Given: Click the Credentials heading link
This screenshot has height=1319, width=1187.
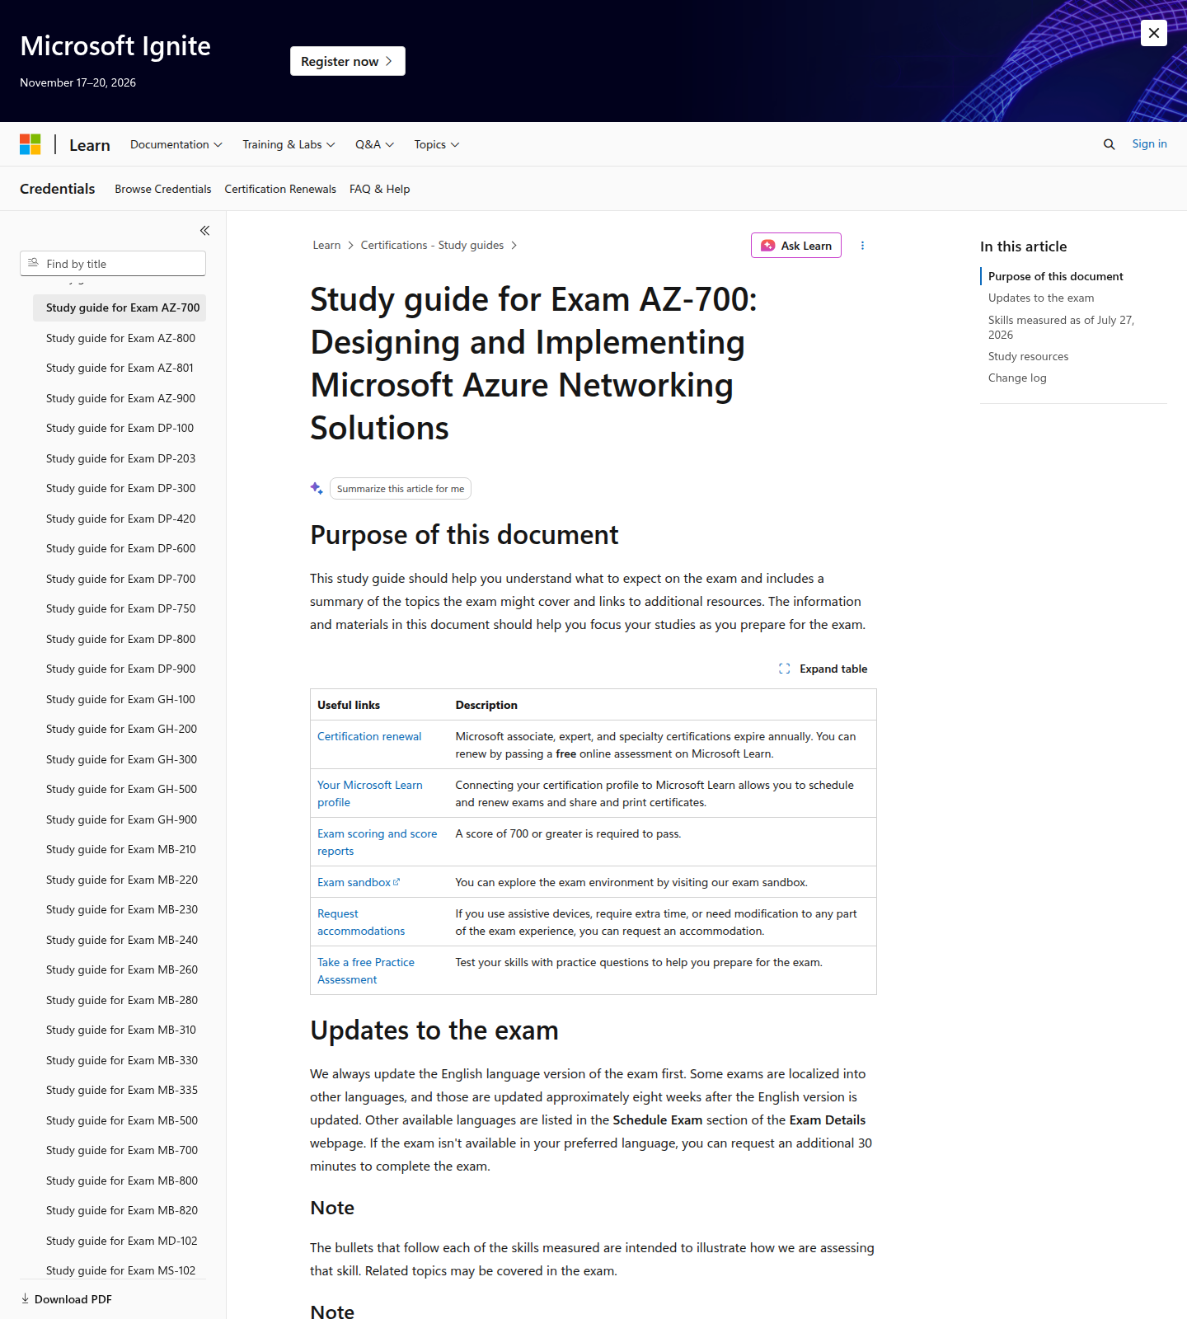Looking at the screenshot, I should click(58, 189).
